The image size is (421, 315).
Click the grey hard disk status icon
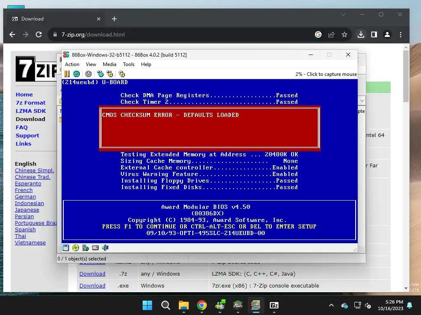tap(95, 248)
